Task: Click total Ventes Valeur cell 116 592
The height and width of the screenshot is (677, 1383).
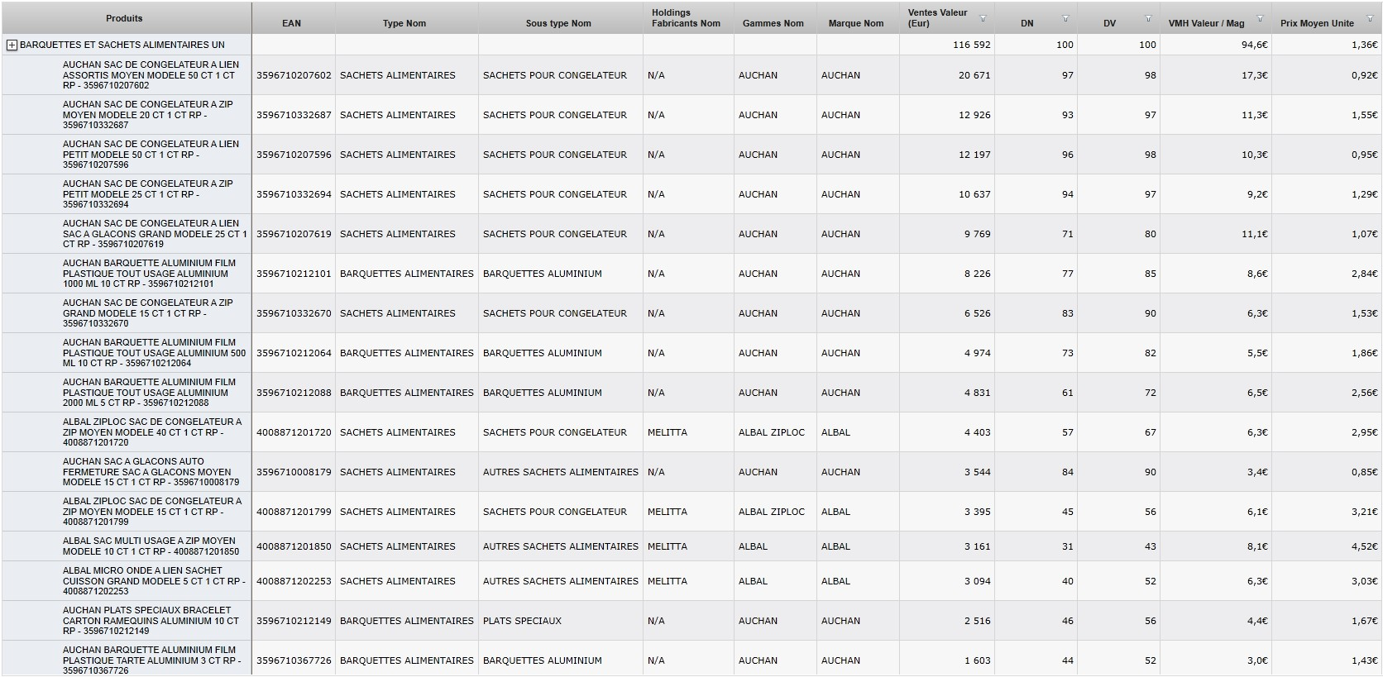Action: point(971,45)
